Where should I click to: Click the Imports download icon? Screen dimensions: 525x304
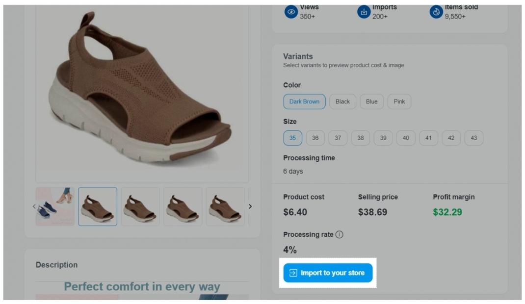(x=364, y=12)
